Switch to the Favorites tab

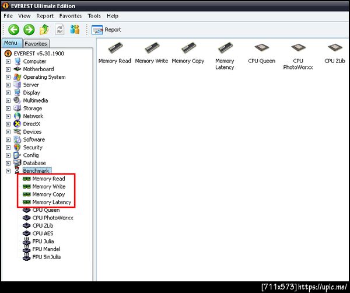(36, 44)
